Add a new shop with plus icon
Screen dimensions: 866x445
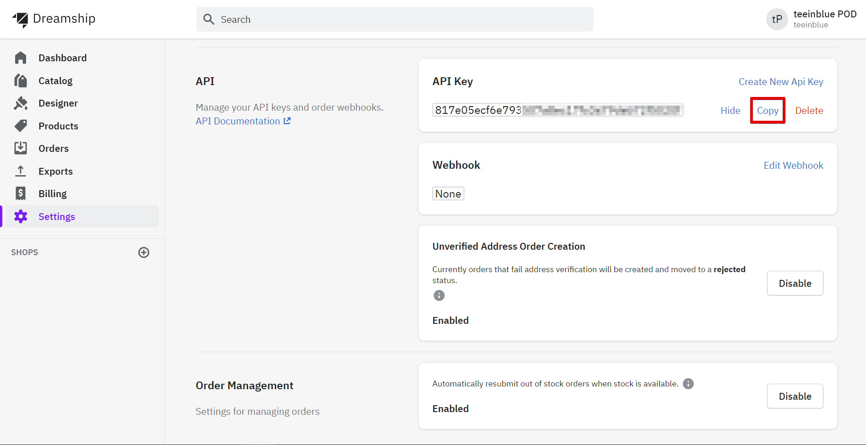click(x=144, y=252)
